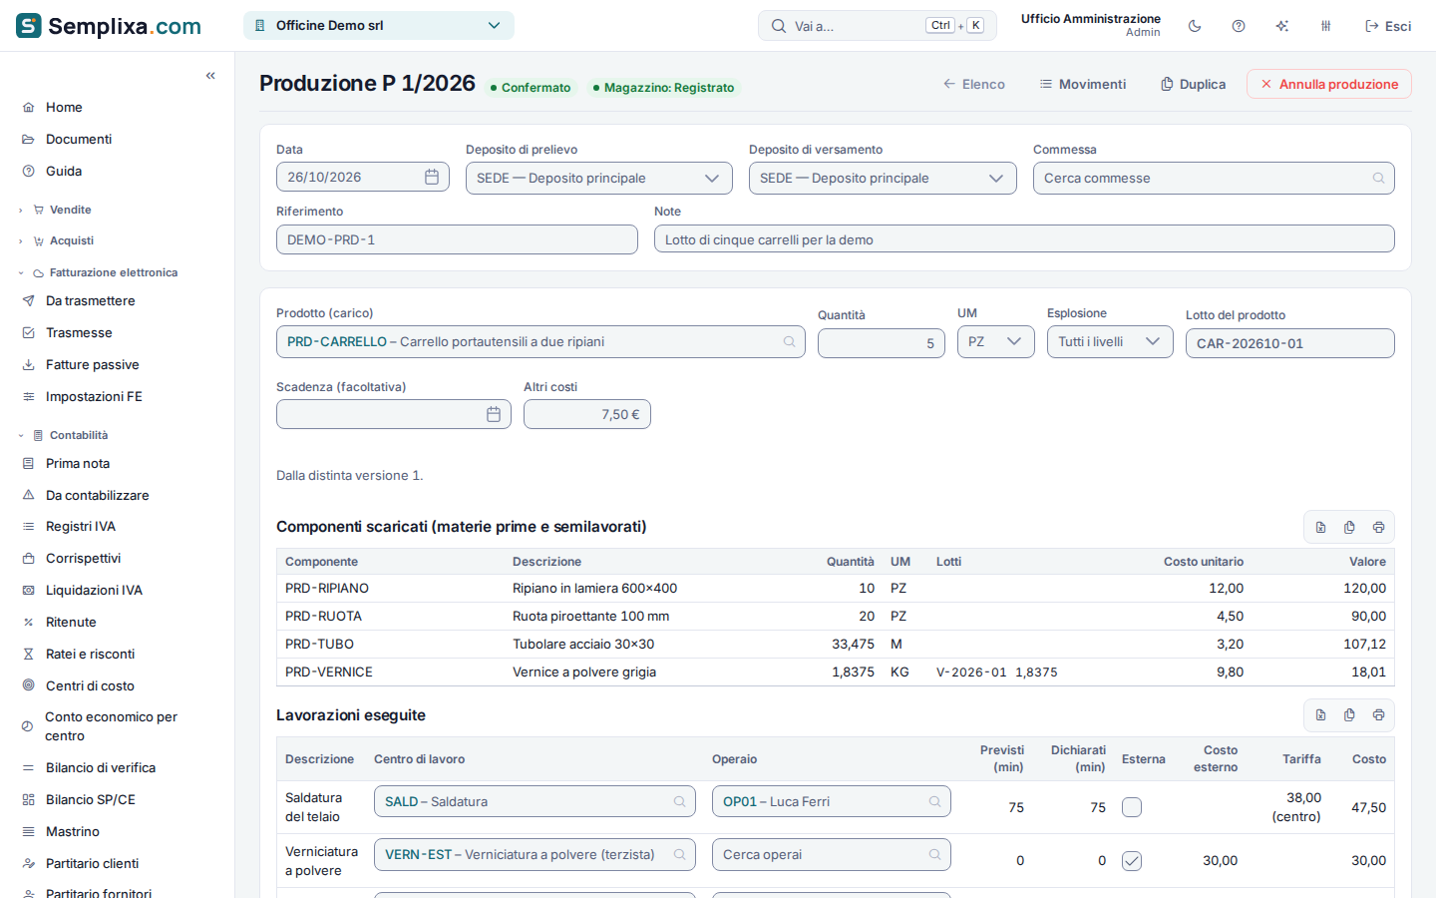Screen dimensions: 1436x898
Task: Copy the Componenti scaricati table
Action: pos(1349,527)
